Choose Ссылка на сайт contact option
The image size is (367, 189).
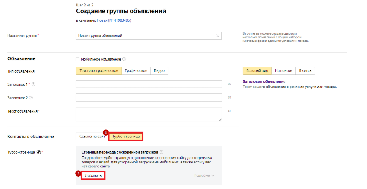[92, 137]
